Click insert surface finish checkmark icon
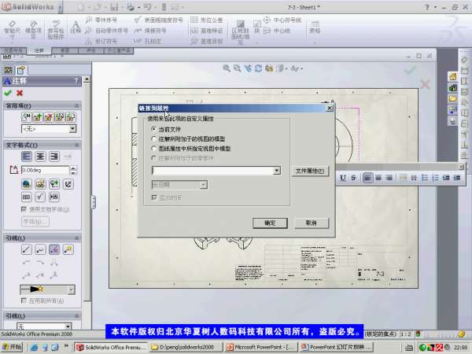This screenshot has width=472, height=354. [x=40, y=197]
